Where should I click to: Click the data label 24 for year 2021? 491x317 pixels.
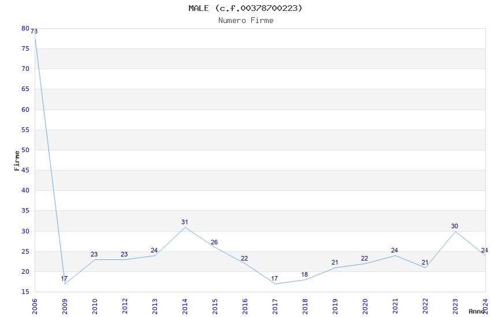(x=395, y=250)
